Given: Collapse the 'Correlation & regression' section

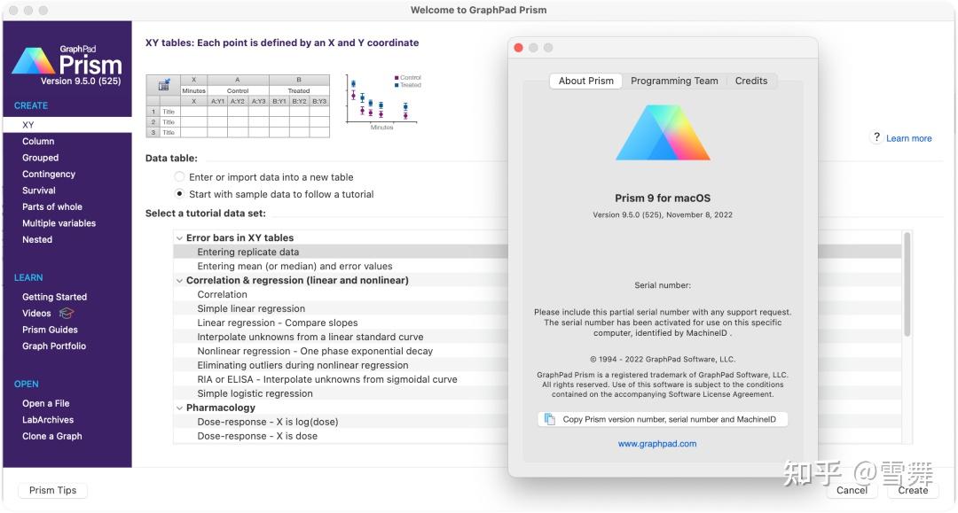Looking at the screenshot, I should 181,279.
